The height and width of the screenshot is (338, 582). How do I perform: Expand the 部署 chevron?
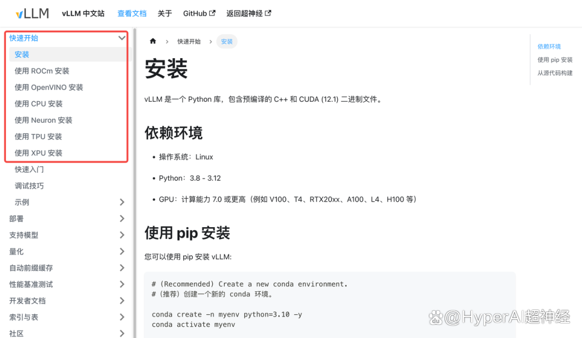[x=122, y=219]
